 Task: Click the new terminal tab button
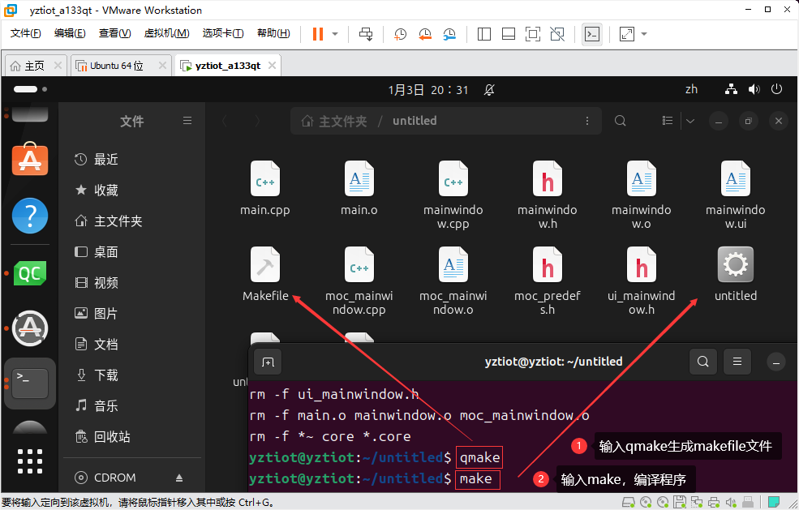pos(268,362)
